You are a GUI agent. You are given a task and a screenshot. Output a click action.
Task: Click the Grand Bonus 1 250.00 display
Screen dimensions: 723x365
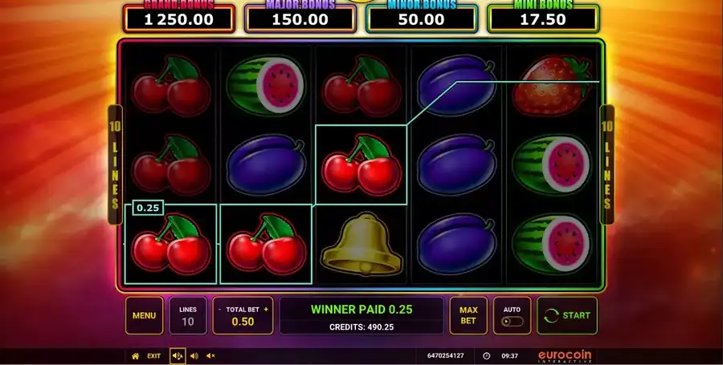click(x=179, y=18)
